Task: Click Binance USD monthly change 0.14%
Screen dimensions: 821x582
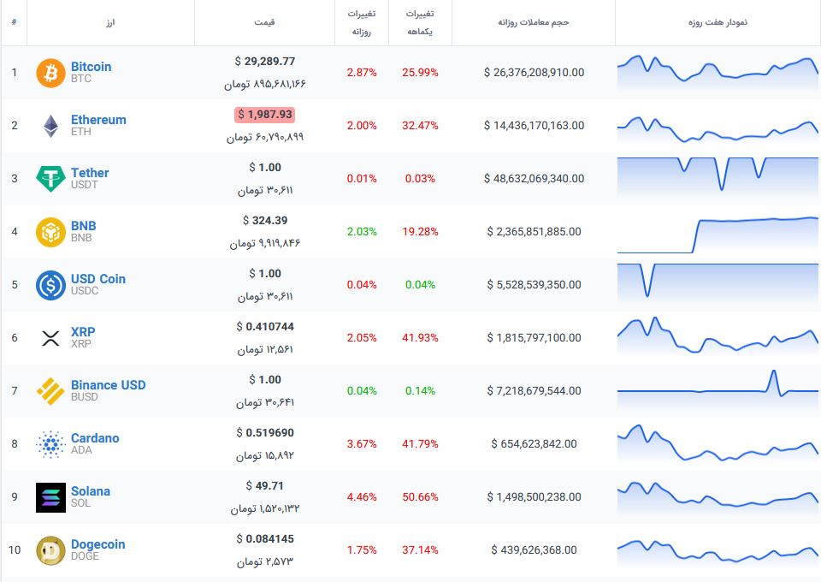Action: (x=420, y=391)
